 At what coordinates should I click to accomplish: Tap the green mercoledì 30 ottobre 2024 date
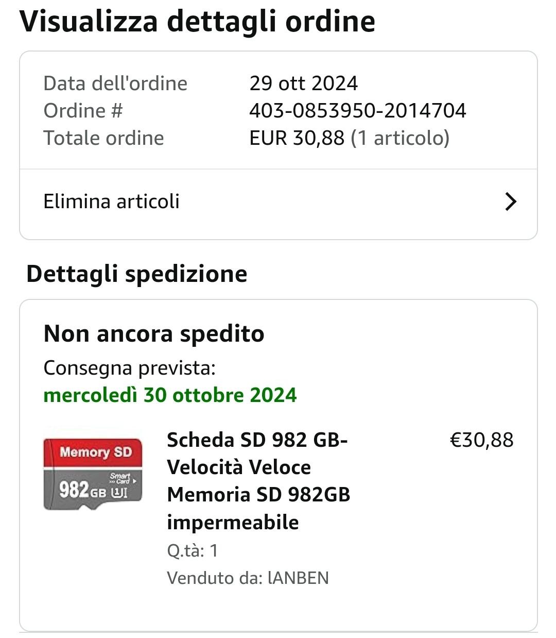(x=170, y=395)
